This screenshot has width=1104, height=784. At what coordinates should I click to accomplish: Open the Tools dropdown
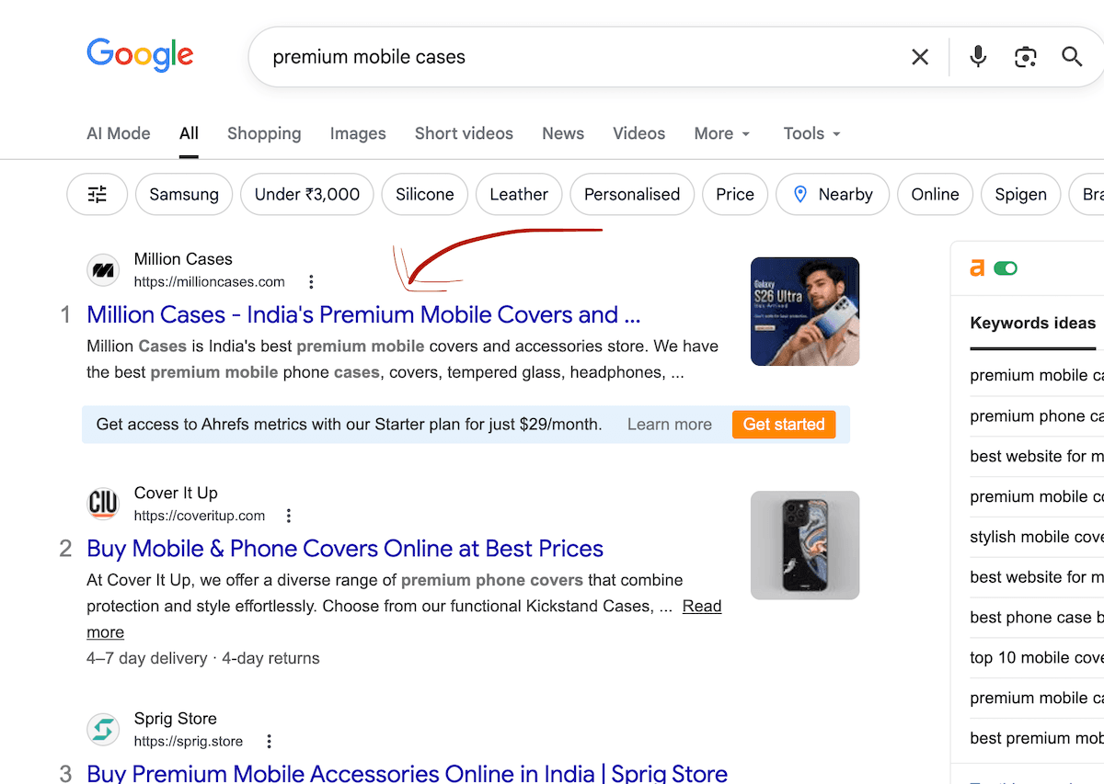point(811,133)
